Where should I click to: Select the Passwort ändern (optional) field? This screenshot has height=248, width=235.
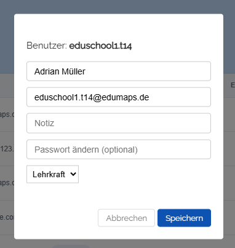tap(119, 150)
